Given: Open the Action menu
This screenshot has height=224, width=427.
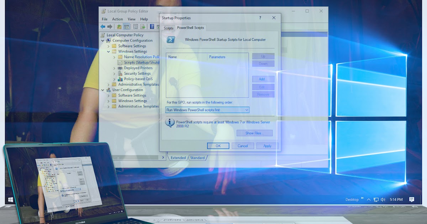Looking at the screenshot, I should [x=117, y=19].
